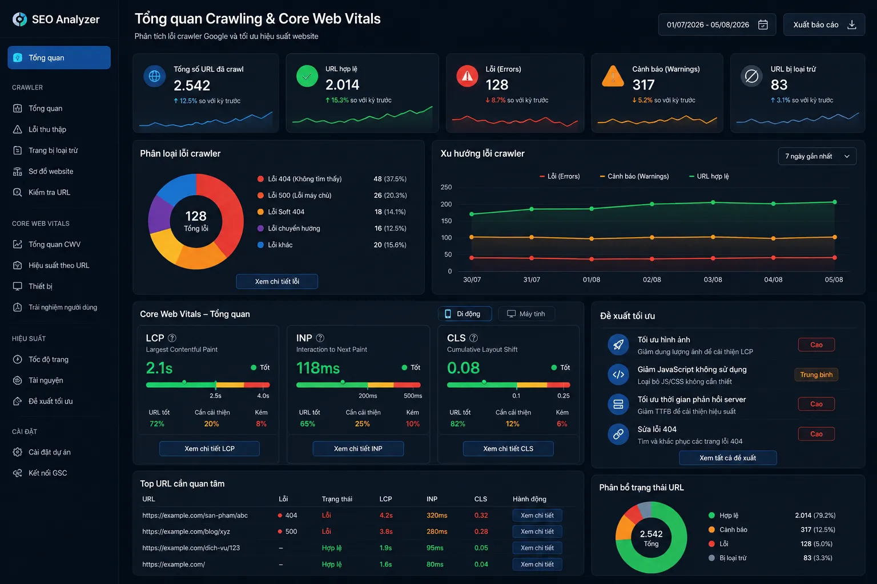
Task: Click the red alert icon on Lỗi (Errors)
Action: pyautogui.click(x=467, y=76)
